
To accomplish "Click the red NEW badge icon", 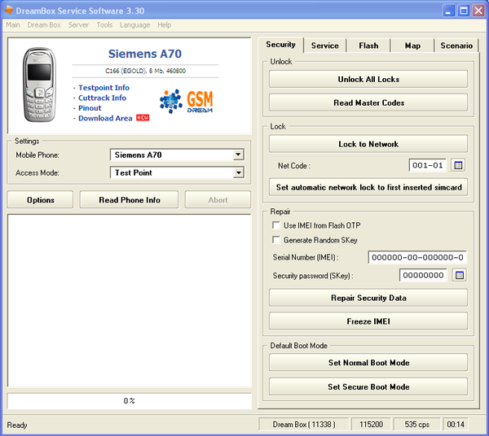I will tap(143, 118).
